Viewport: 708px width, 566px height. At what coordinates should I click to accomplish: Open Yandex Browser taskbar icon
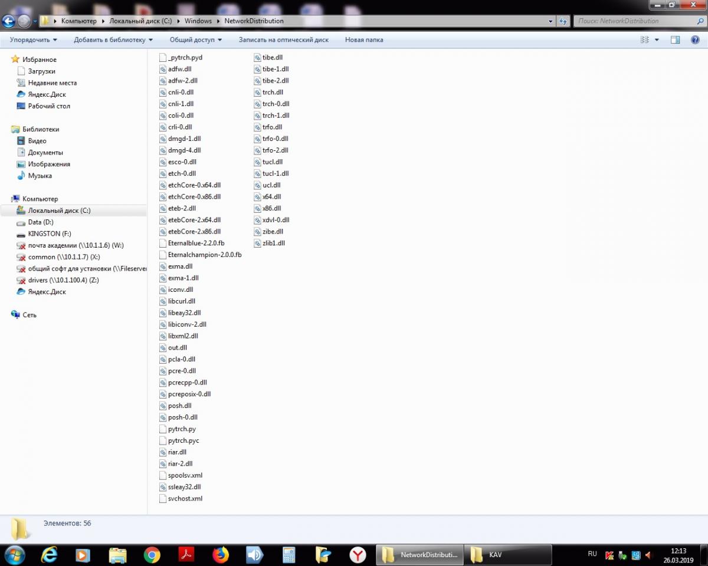[358, 555]
